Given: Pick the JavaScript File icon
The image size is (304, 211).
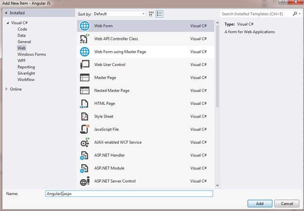Looking at the screenshot, I should (85, 129).
